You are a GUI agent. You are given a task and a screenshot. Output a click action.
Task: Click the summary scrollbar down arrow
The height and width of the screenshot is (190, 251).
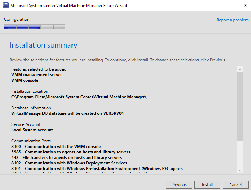(x=240, y=171)
